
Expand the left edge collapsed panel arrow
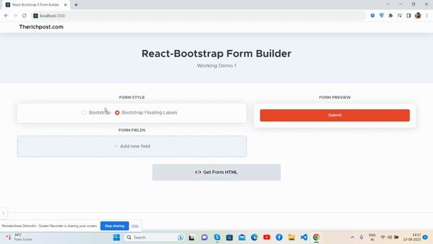tap(3, 213)
